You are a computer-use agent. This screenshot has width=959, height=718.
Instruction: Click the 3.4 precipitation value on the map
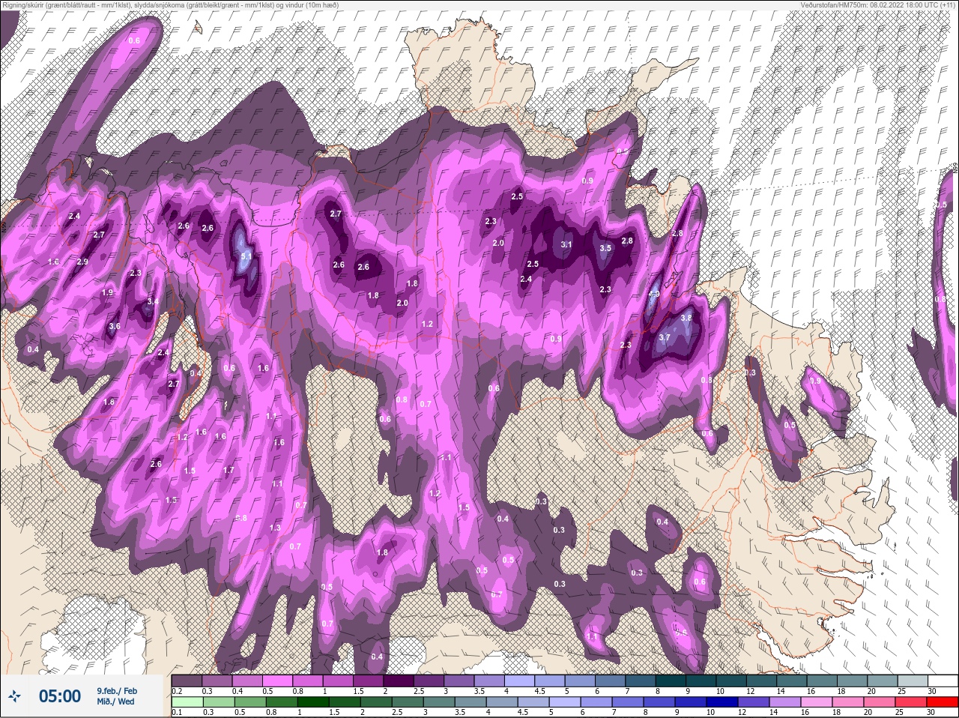point(152,301)
